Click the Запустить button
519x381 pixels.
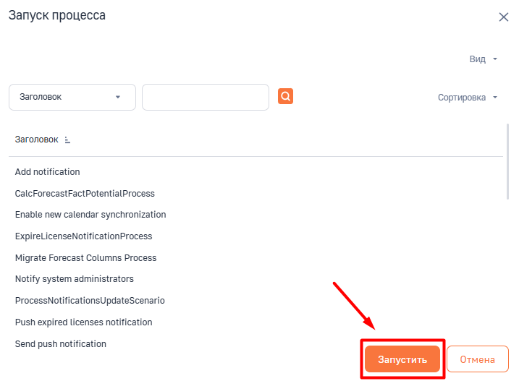click(x=402, y=359)
